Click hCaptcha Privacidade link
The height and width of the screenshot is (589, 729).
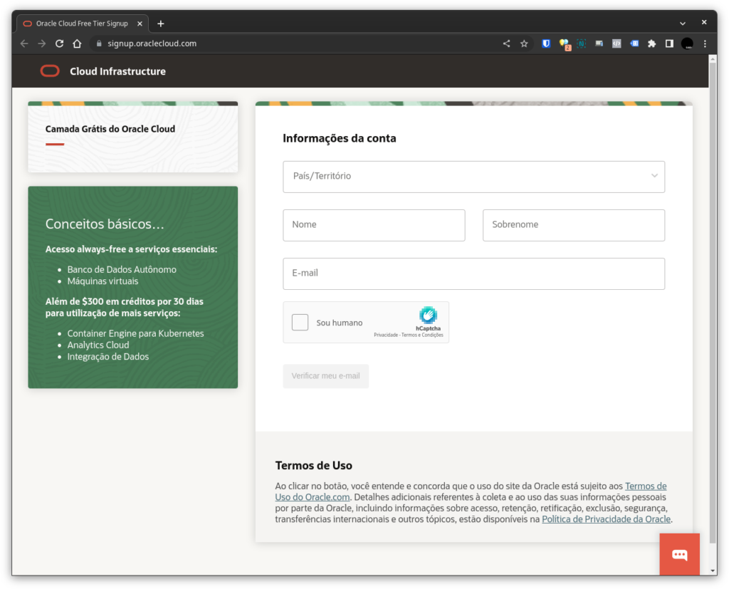click(385, 335)
